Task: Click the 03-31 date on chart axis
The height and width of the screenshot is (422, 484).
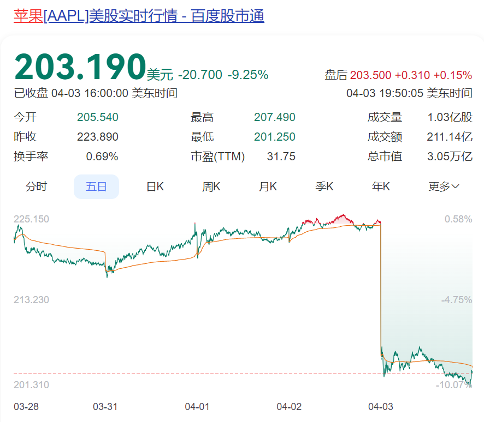Action: point(105,407)
